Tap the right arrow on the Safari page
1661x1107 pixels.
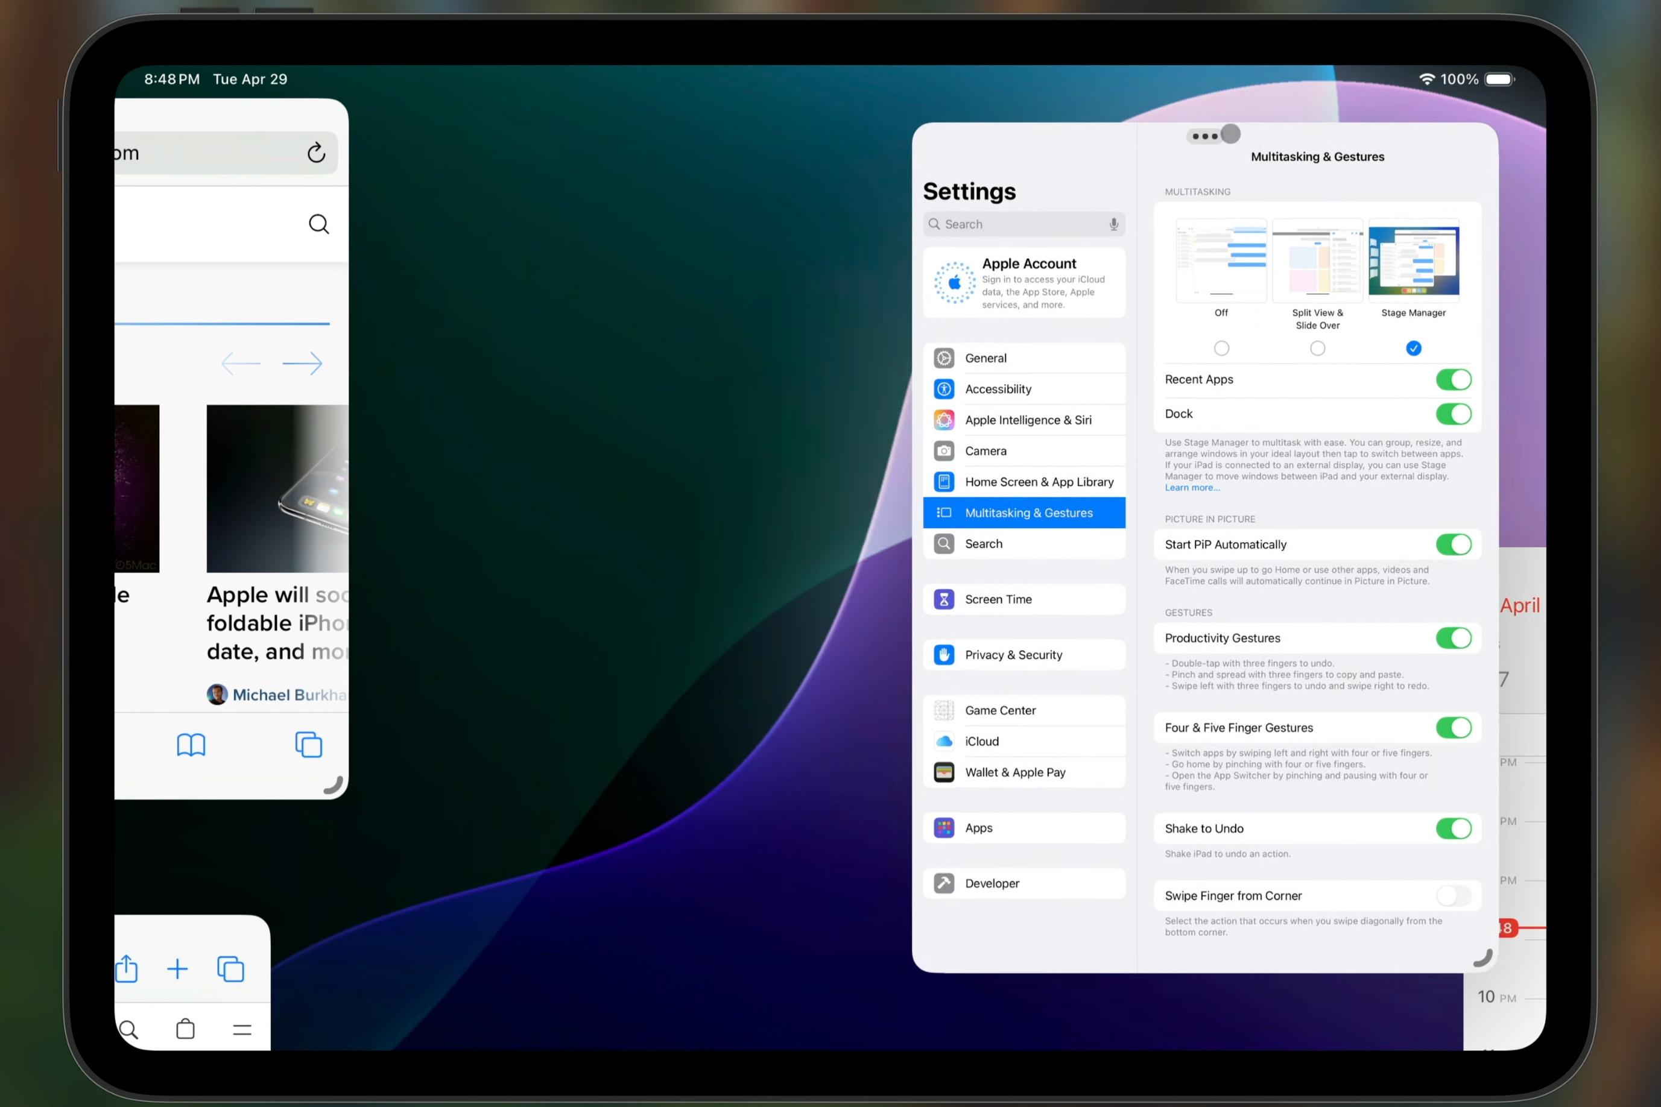302,364
